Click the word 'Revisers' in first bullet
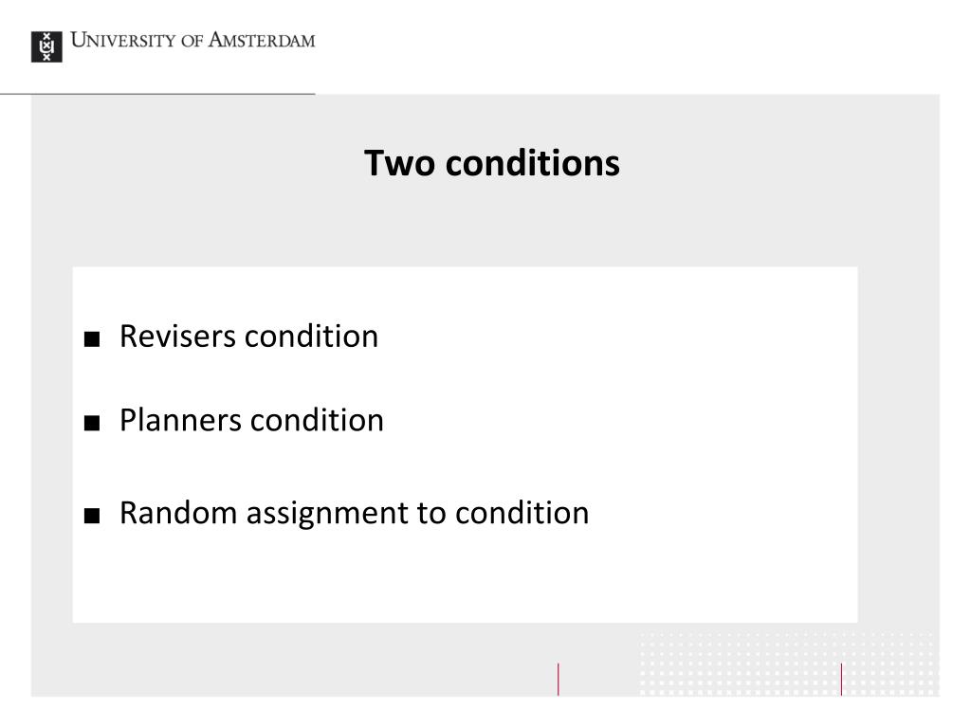 point(177,337)
